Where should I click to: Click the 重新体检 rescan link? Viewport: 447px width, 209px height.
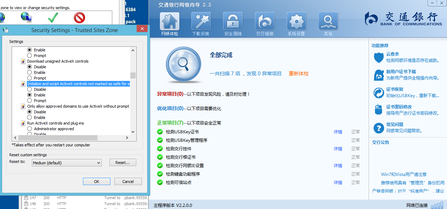click(299, 74)
